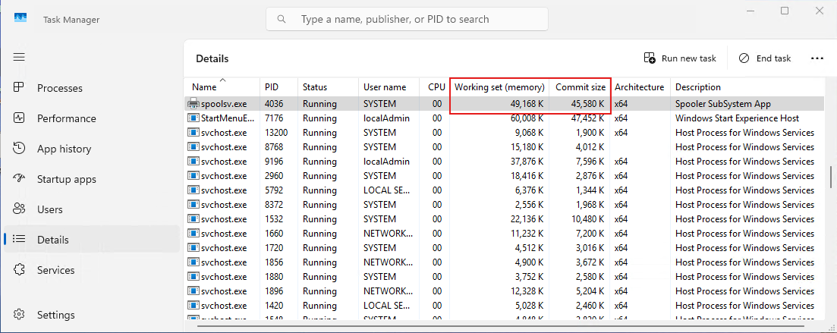Click the Processes sidebar icon
Image resolution: width=837 pixels, height=333 pixels.
click(19, 87)
